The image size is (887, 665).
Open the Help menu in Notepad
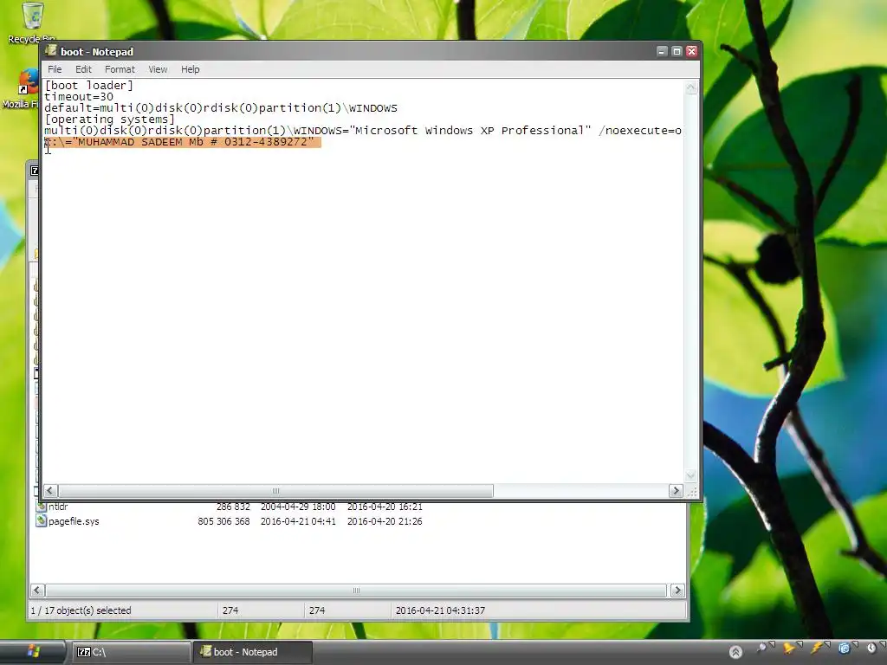click(x=190, y=69)
